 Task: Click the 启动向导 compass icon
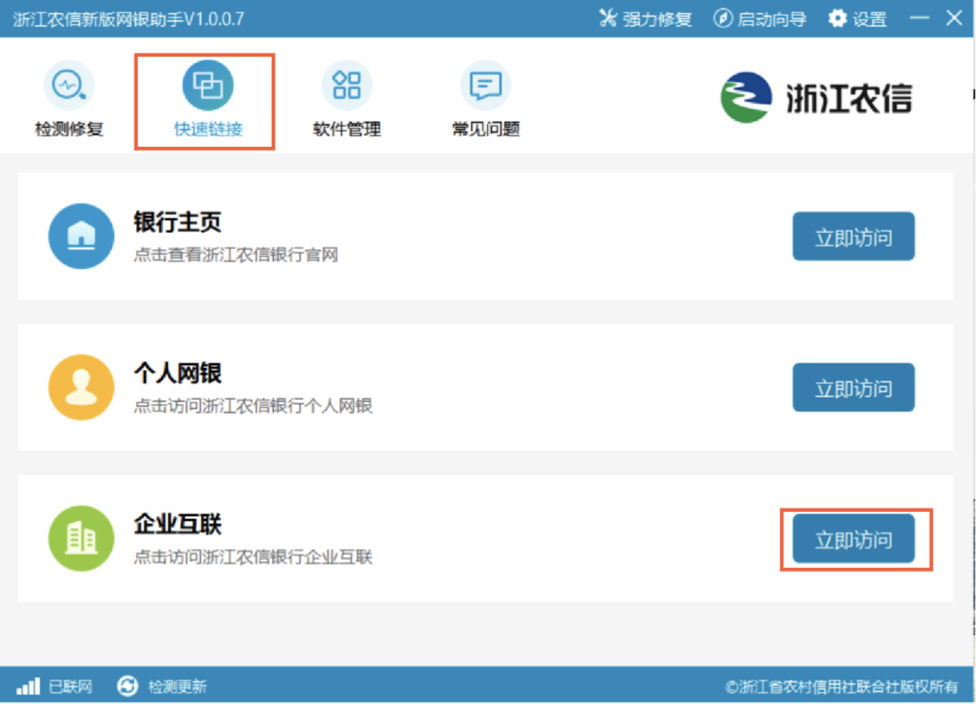click(723, 18)
